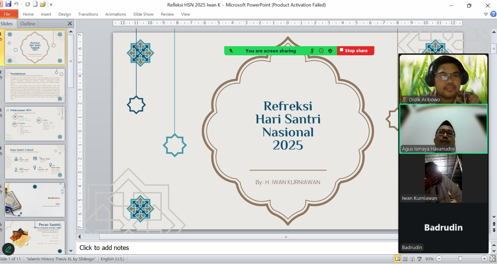Switch to Slide Sorter view icon
The width and height of the screenshot is (497, 264).
pyautogui.click(x=405, y=259)
